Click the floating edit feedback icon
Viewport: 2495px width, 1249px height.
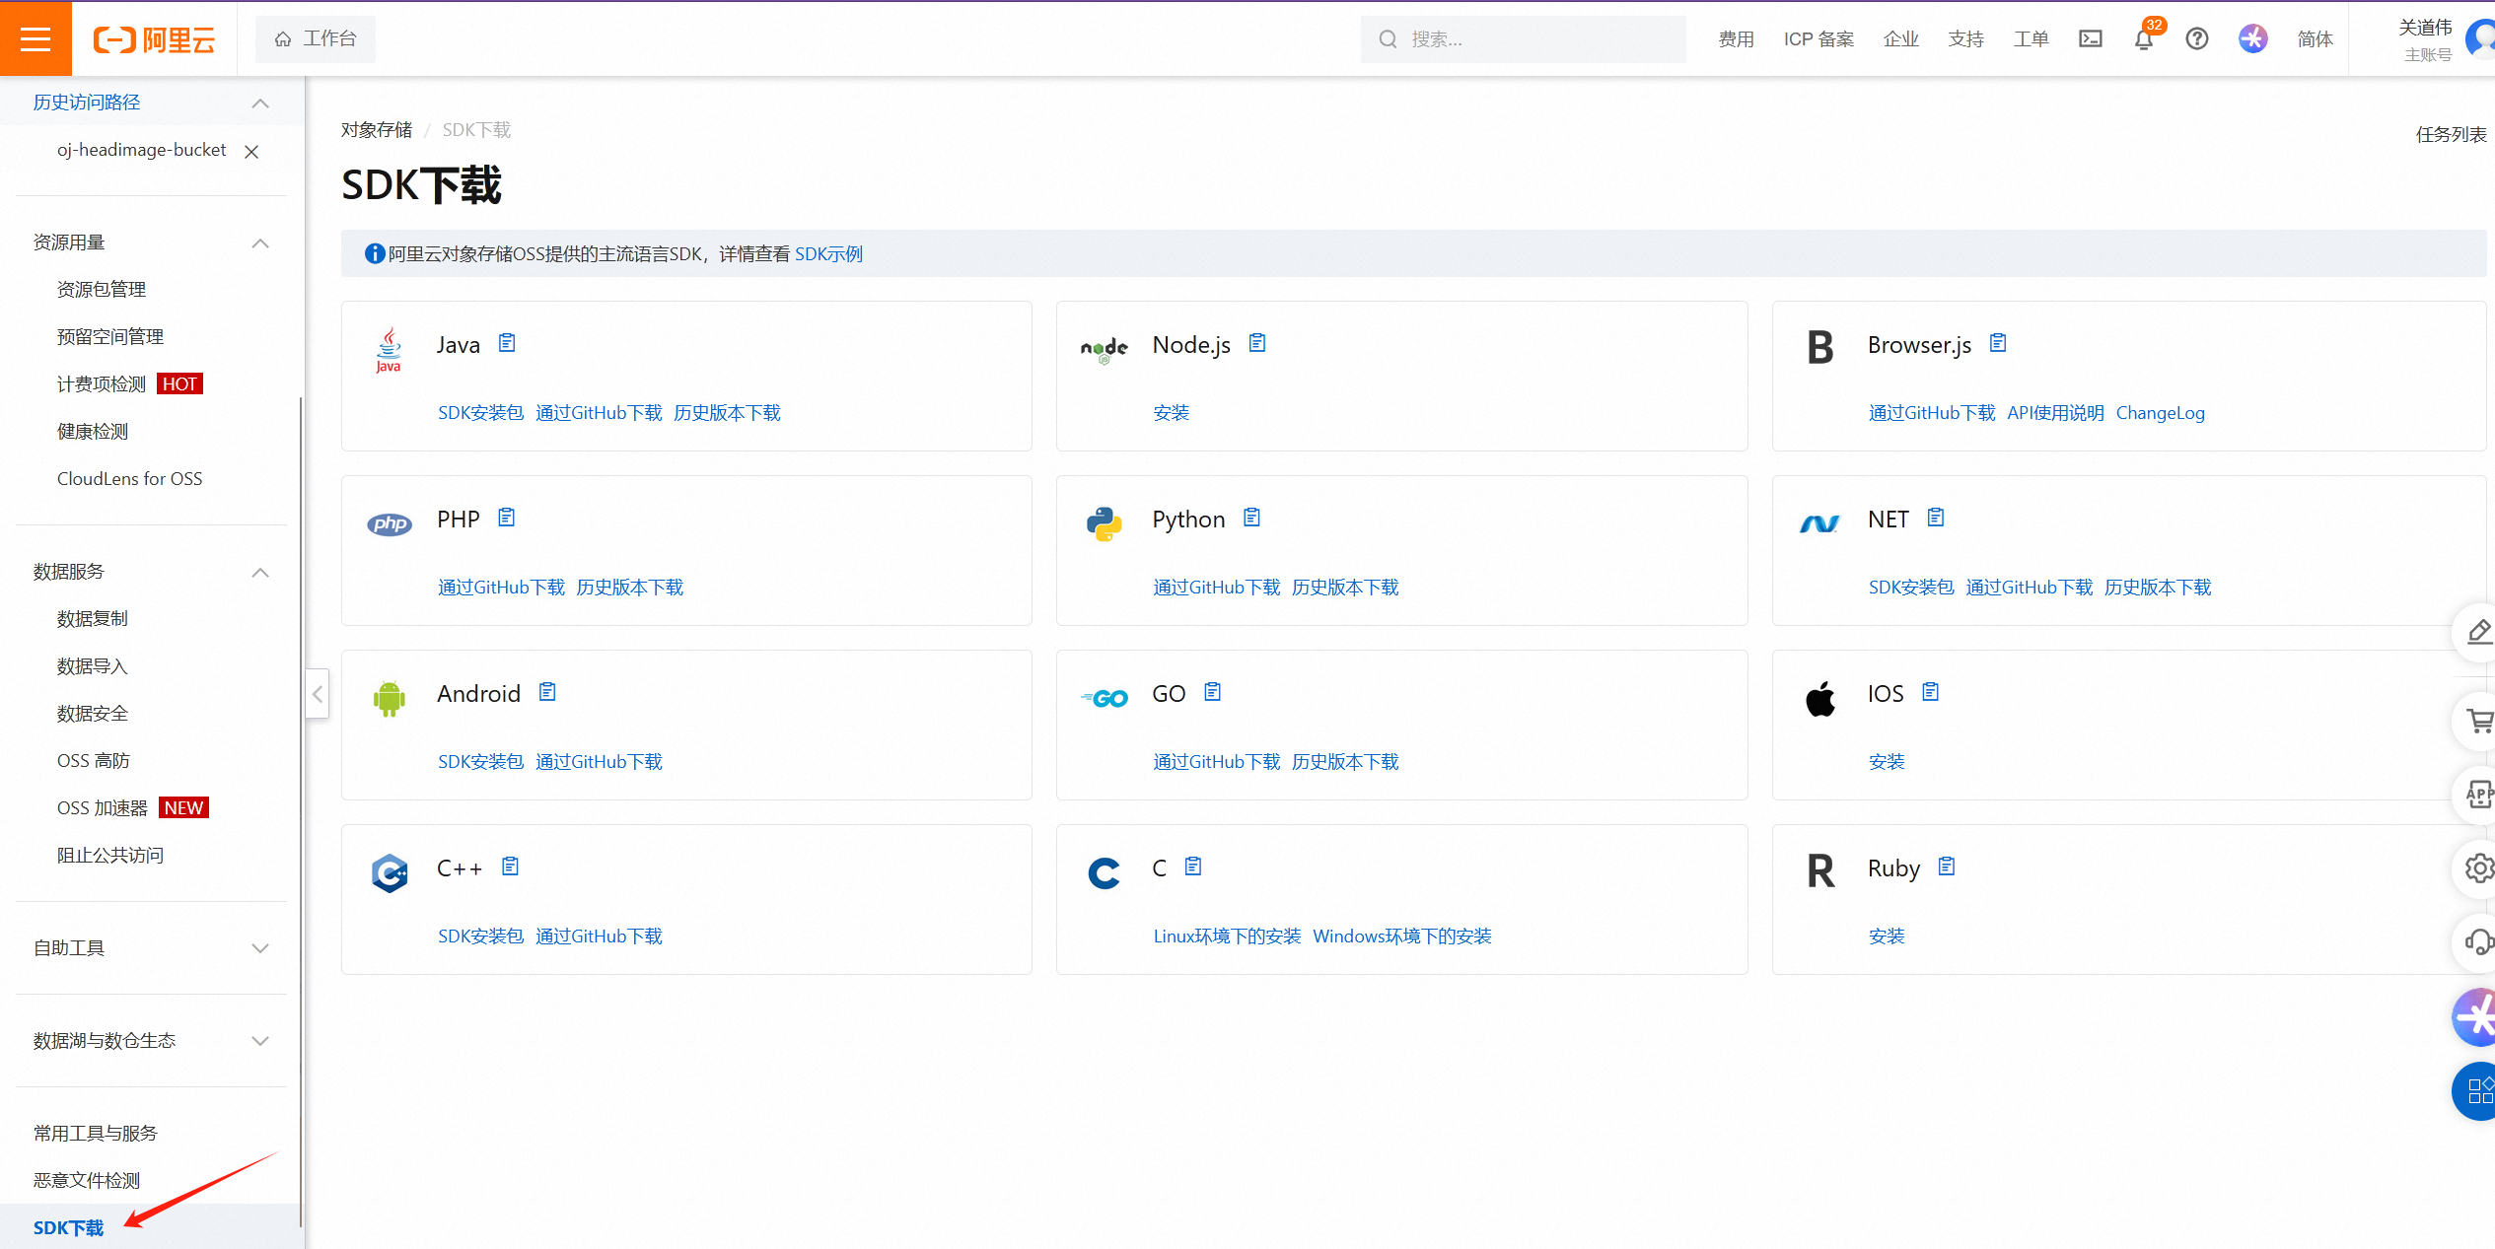coord(2477,632)
